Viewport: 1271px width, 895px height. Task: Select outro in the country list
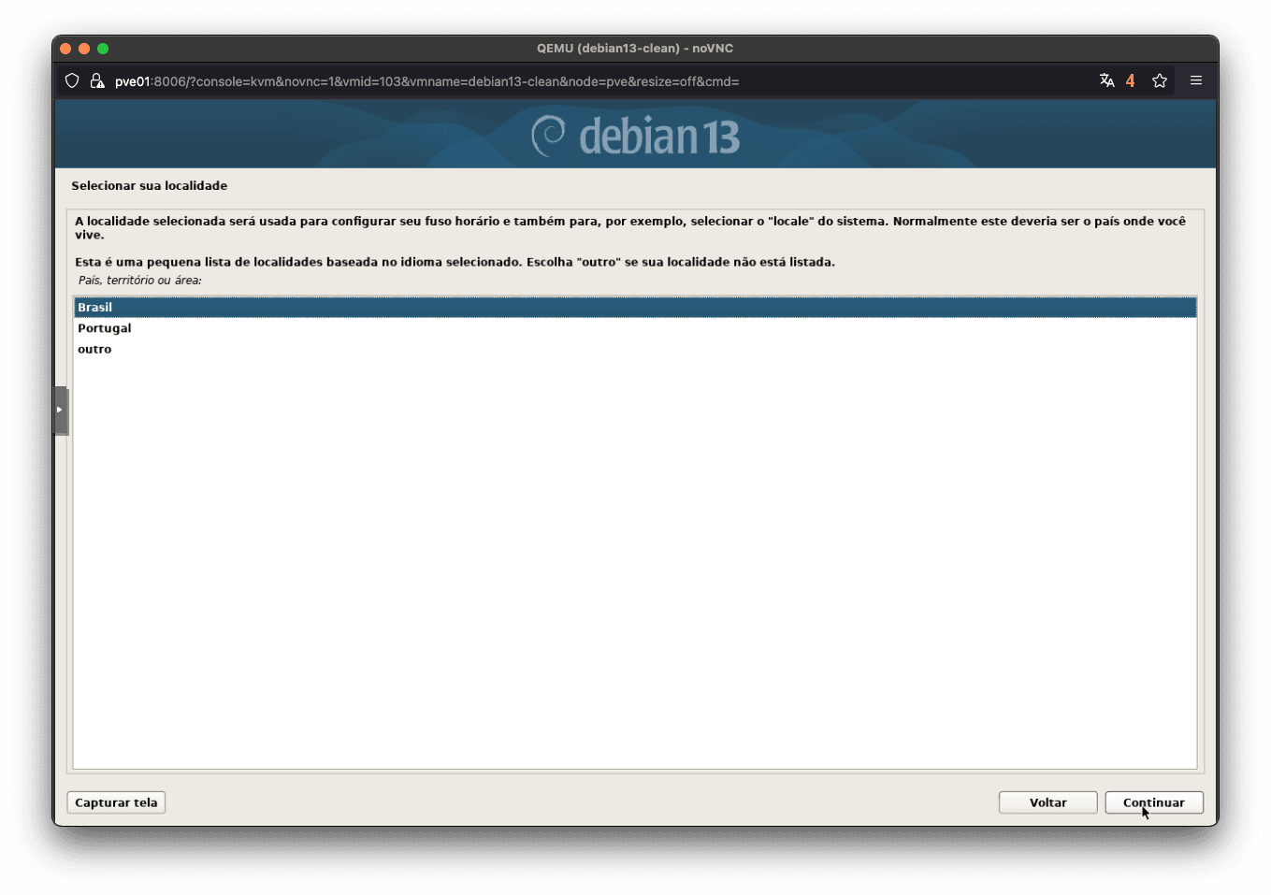coord(635,349)
